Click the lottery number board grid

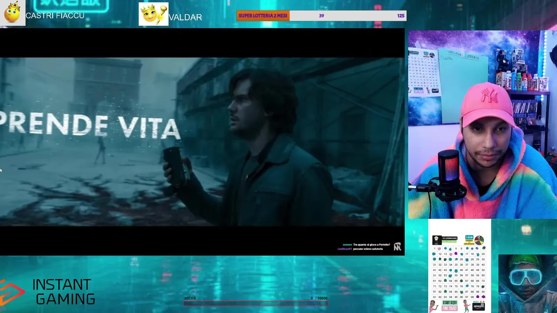click(459, 273)
